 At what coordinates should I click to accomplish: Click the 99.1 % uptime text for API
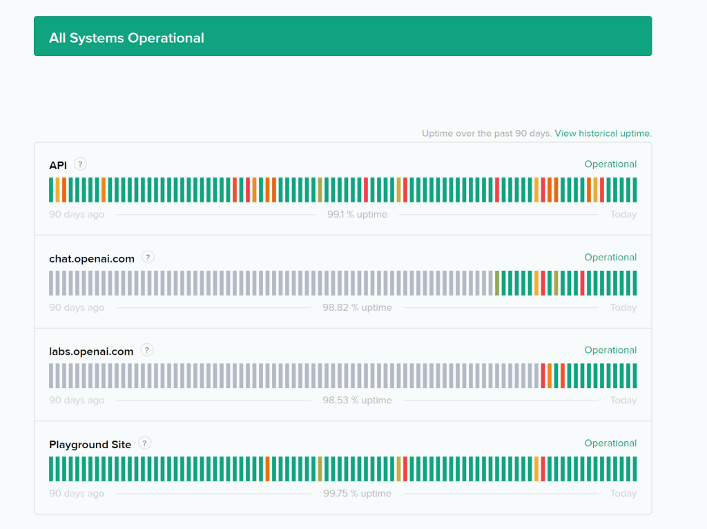(357, 214)
